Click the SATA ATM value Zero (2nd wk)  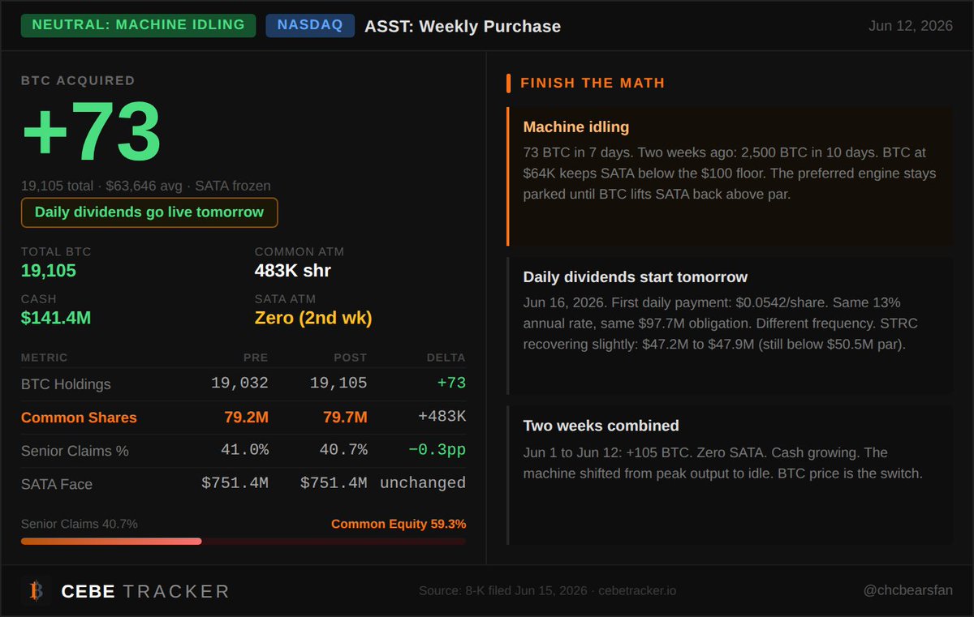313,318
